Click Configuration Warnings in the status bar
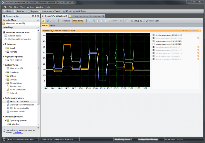 click(x=148, y=139)
